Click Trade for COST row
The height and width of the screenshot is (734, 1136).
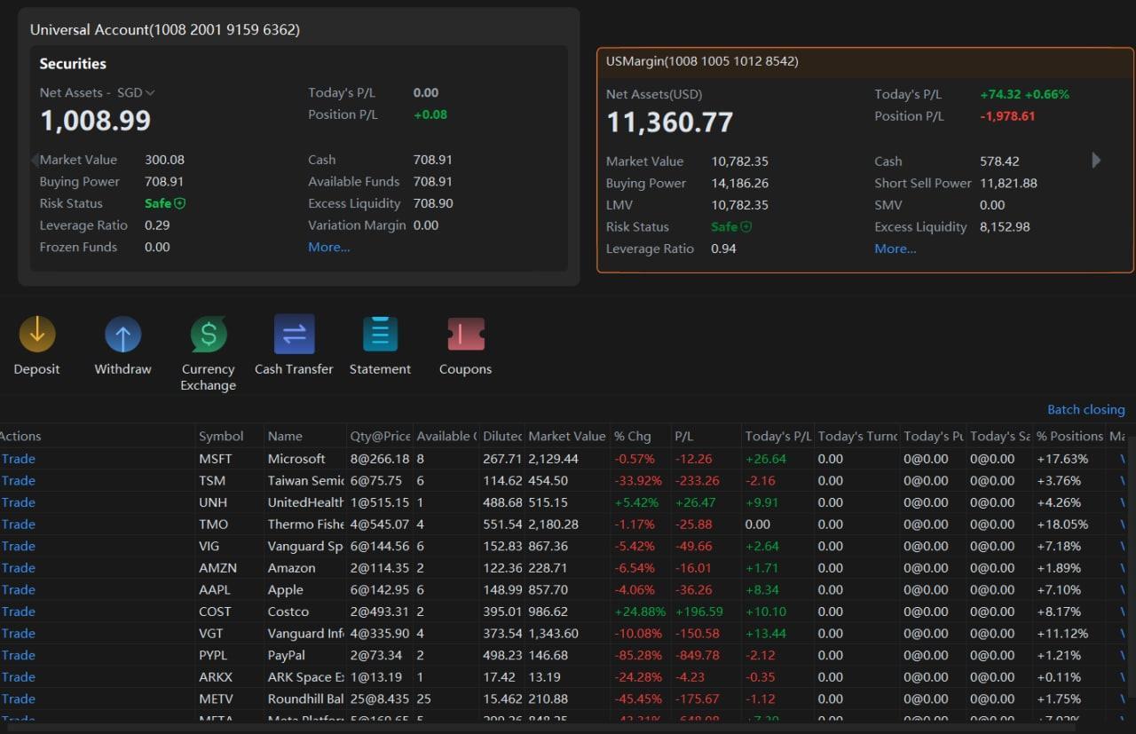pyautogui.click(x=19, y=612)
